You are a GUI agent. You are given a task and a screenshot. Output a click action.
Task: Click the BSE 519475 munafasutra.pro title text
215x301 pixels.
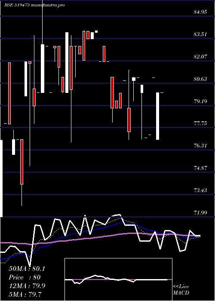coord(34,5)
